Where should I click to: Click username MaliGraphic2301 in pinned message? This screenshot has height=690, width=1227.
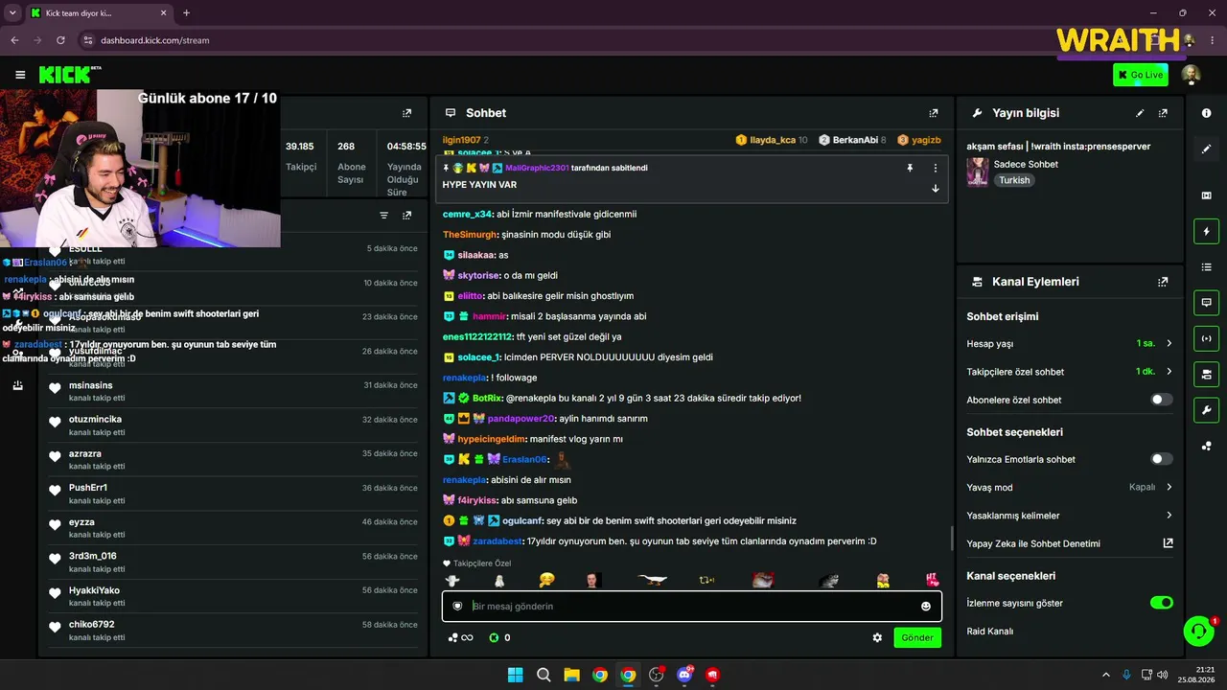coord(536,168)
